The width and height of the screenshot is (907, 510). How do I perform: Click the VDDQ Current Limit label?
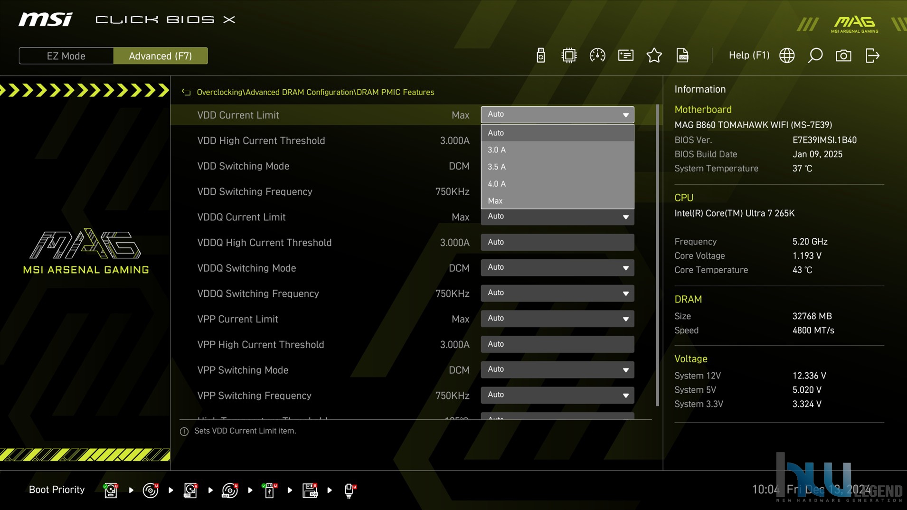tap(241, 217)
